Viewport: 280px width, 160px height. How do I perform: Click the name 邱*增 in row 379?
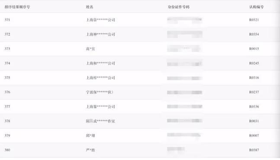point(90,135)
